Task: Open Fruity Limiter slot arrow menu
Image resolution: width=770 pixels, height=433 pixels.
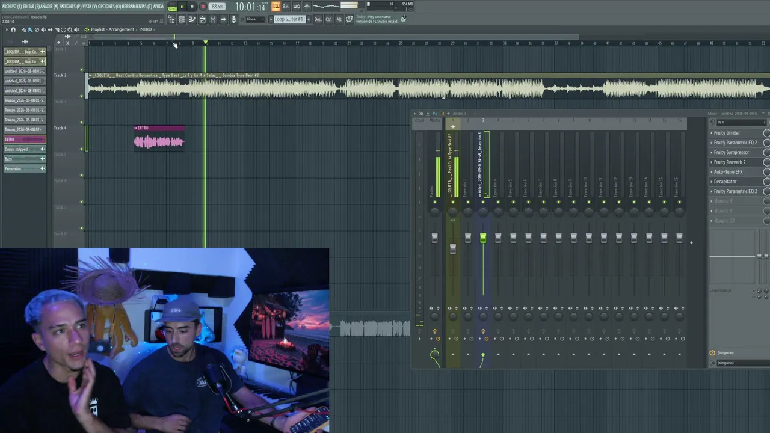Action: tap(712, 133)
